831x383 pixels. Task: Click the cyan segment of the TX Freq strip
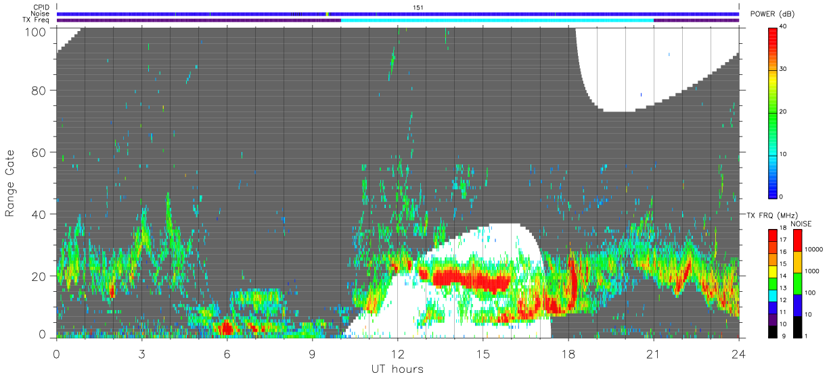tap(497, 20)
